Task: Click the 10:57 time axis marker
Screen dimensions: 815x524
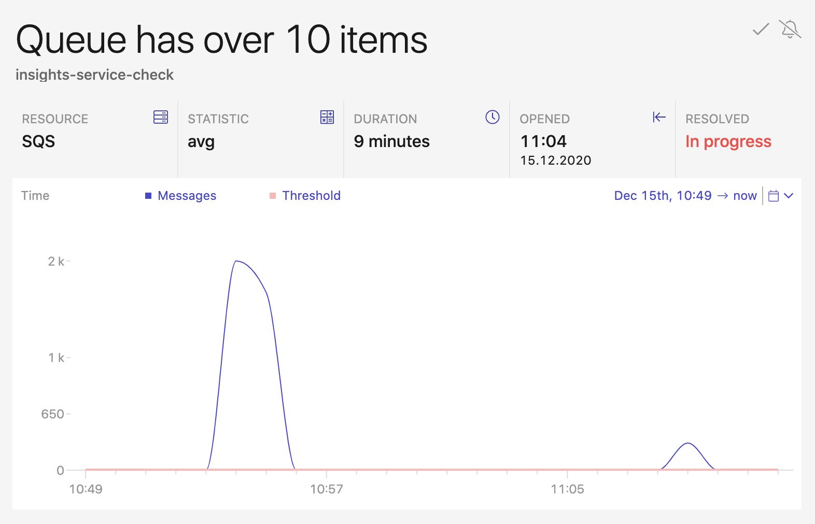Action: pyautogui.click(x=326, y=489)
